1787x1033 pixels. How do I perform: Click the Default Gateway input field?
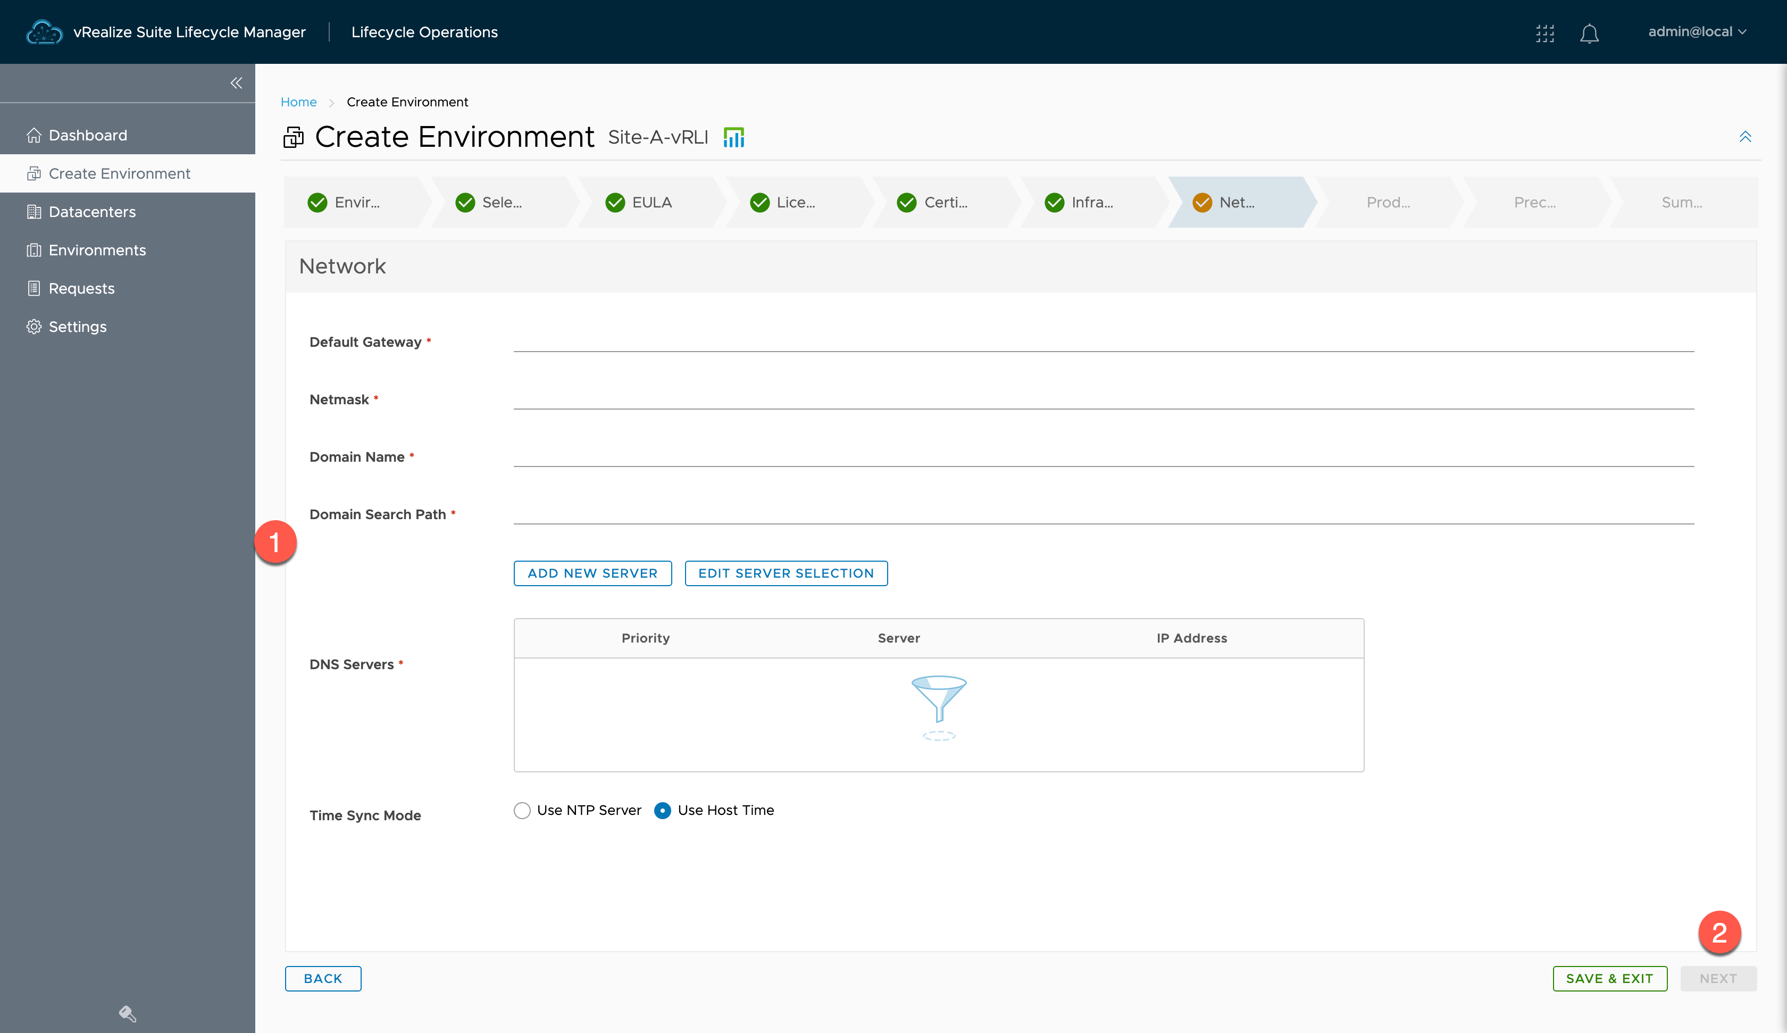1104,340
